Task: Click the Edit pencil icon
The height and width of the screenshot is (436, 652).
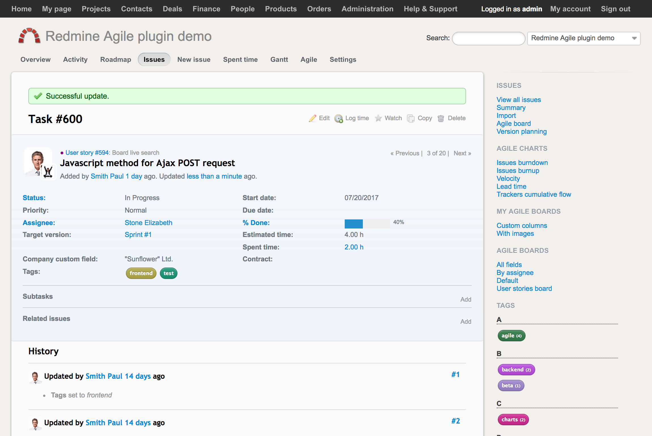Action: pos(312,118)
